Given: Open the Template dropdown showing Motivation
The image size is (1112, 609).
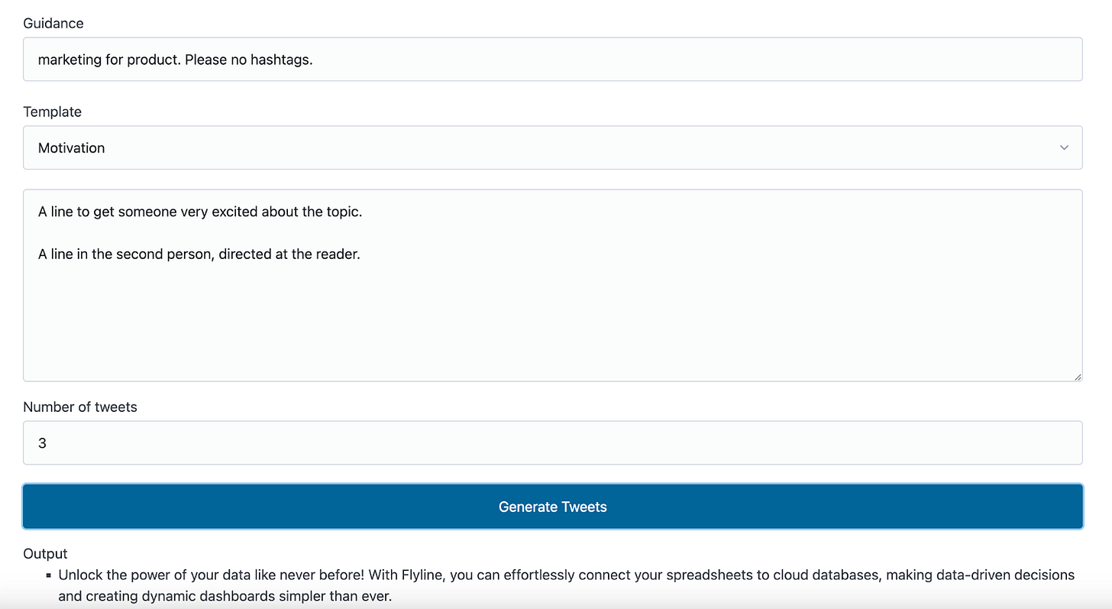Looking at the screenshot, I should point(552,147).
